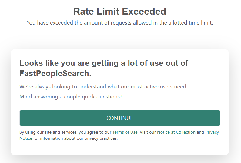
Task: Open the Terms of Use link
Action: coord(125,132)
